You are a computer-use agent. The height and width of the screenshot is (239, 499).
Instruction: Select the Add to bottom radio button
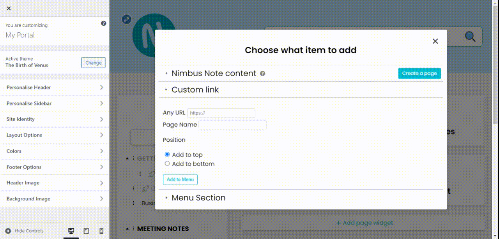pyautogui.click(x=167, y=163)
